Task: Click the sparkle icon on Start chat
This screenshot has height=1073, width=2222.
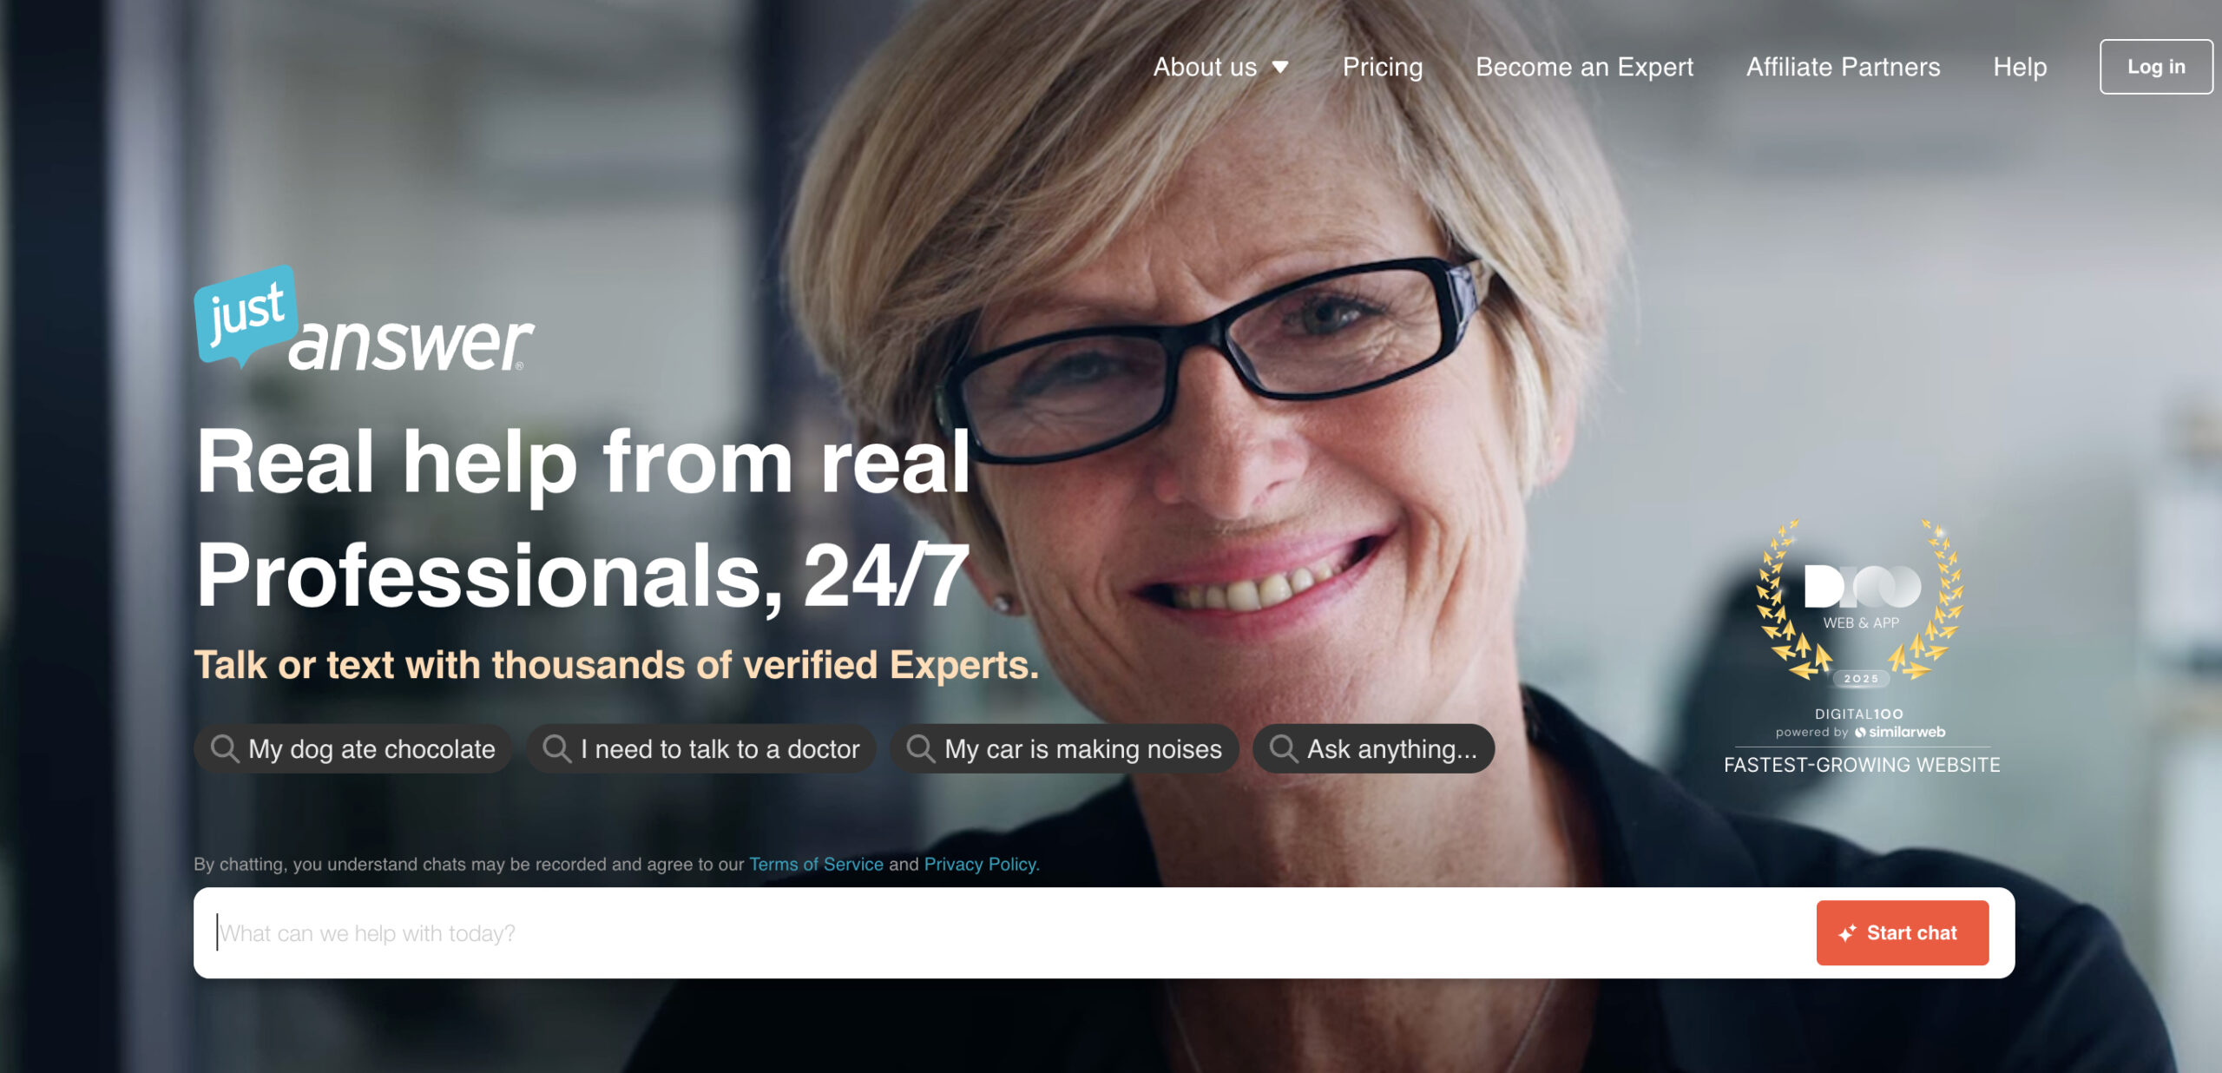Action: click(1847, 932)
